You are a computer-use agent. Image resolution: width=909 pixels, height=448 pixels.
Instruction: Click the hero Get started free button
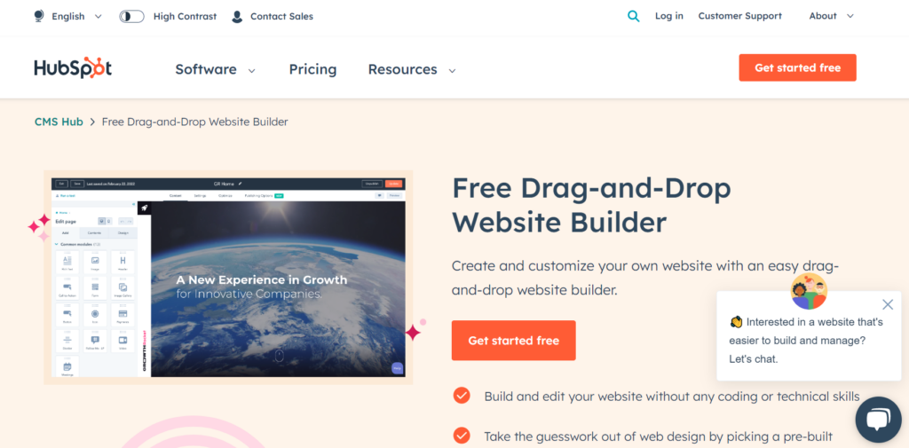pos(514,340)
